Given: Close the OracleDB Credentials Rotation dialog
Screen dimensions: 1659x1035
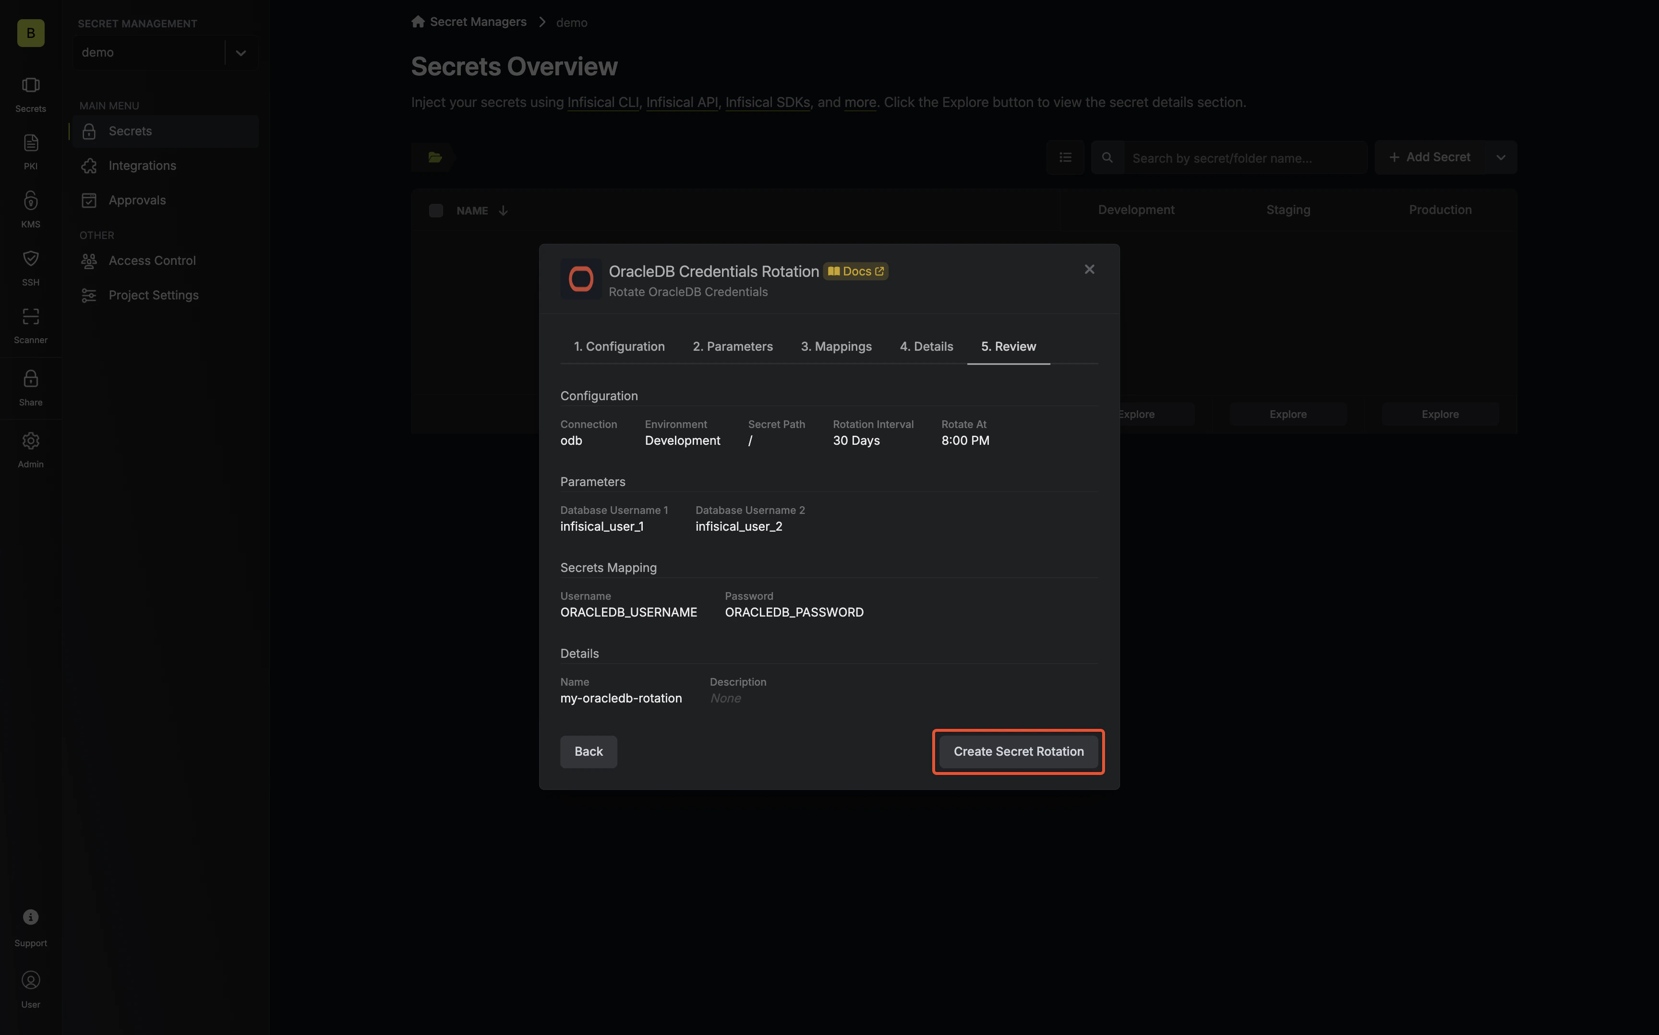Looking at the screenshot, I should pyautogui.click(x=1089, y=270).
